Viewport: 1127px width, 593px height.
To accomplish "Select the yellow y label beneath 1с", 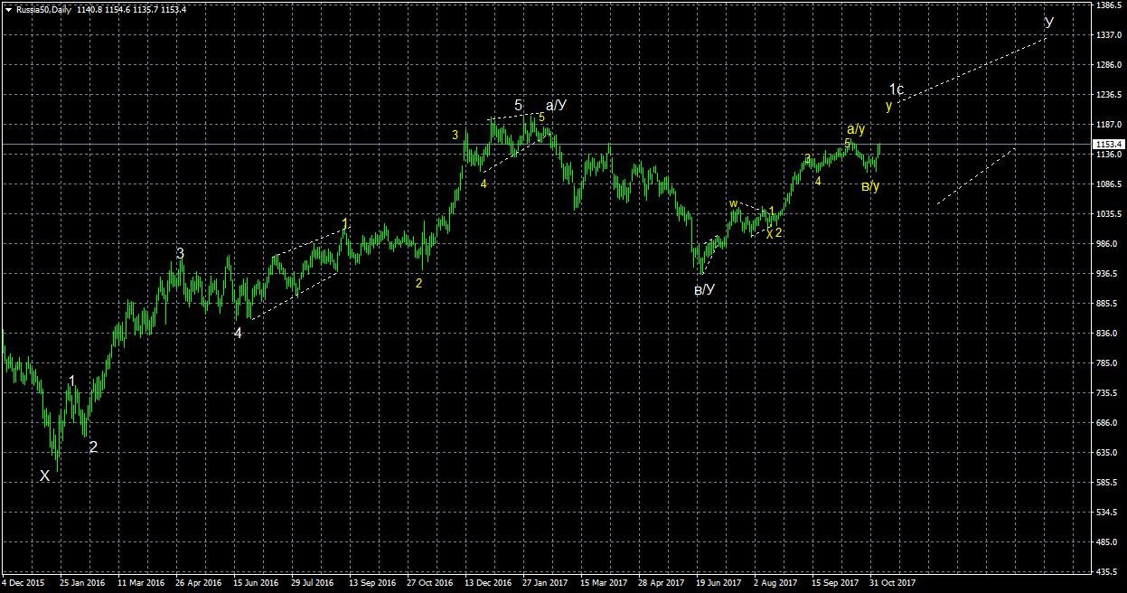I will (889, 105).
